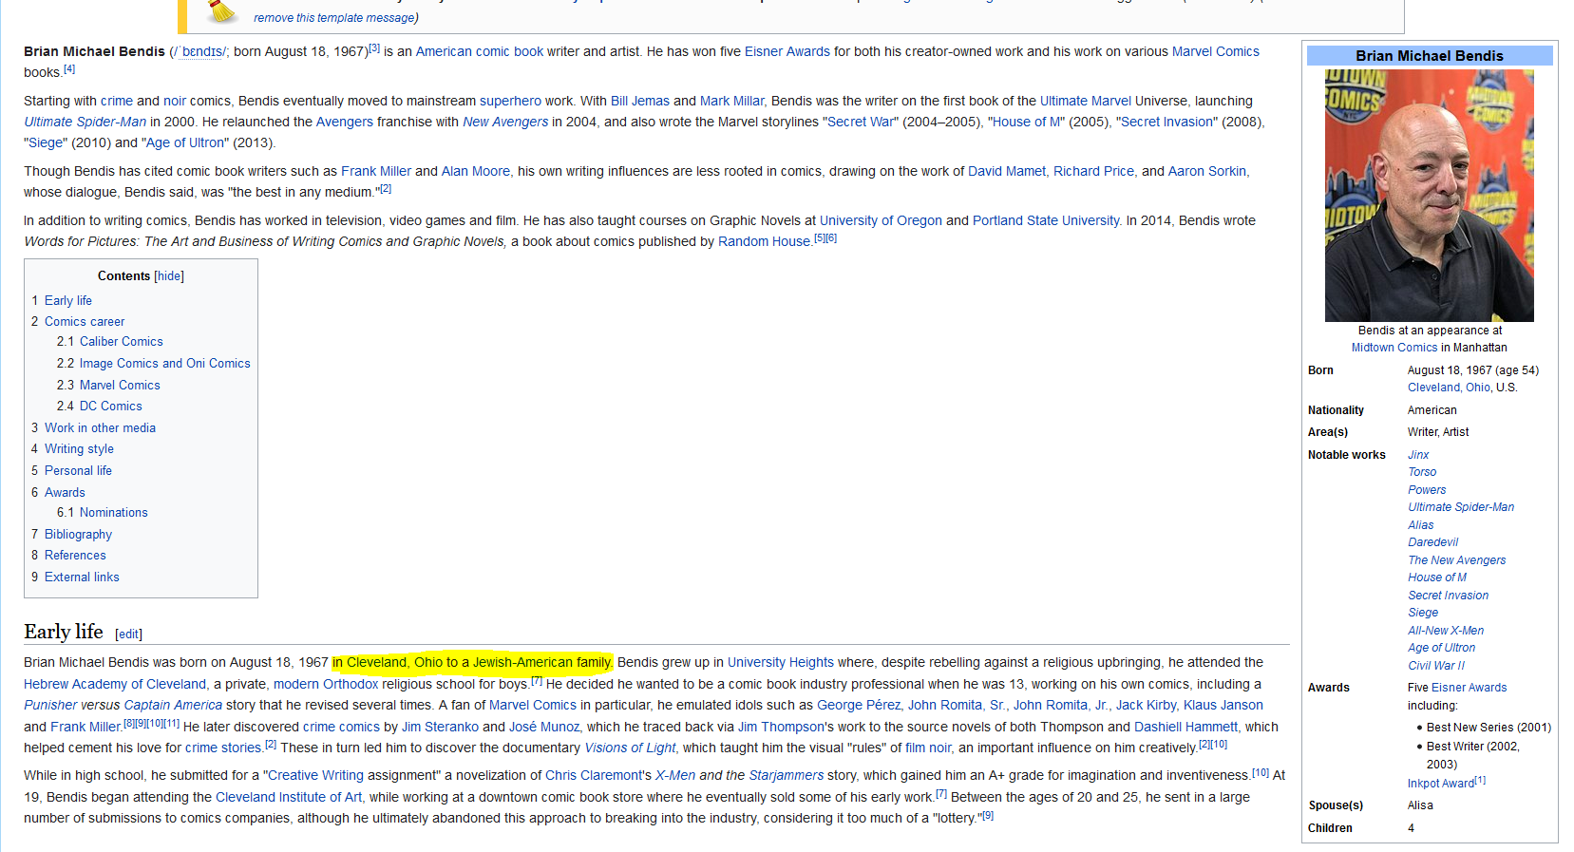Open American comic book link
Viewport: 1574px width, 852px height.
[480, 52]
